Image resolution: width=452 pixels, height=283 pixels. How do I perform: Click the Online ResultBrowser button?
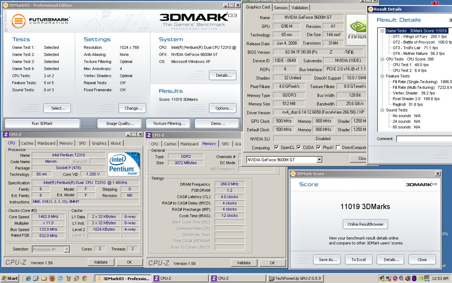click(365, 224)
